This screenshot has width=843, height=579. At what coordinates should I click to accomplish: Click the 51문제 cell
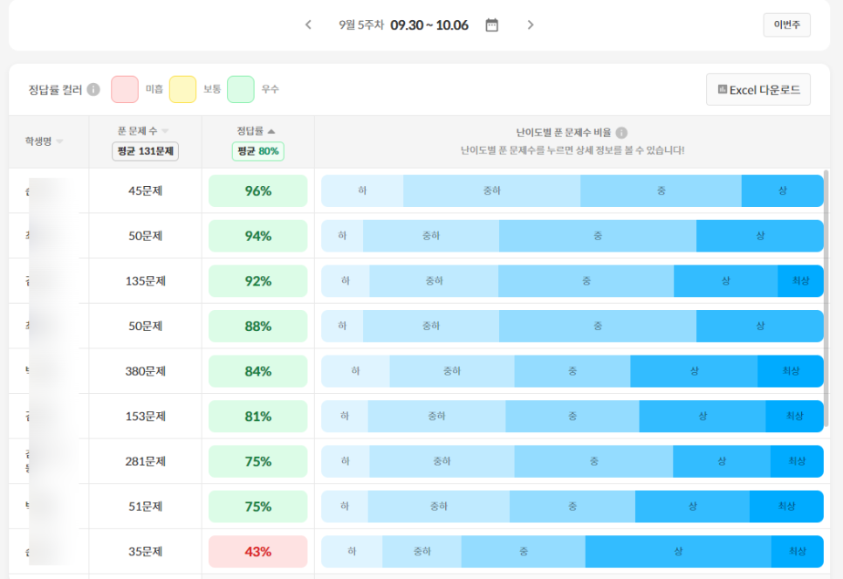tap(145, 507)
